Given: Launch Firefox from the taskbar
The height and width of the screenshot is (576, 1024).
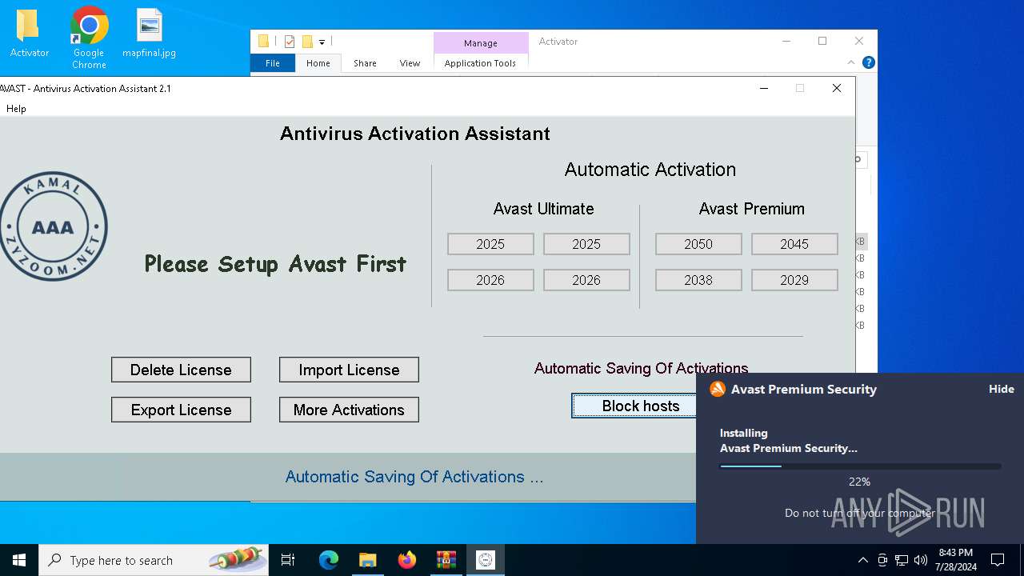Looking at the screenshot, I should (x=406, y=560).
